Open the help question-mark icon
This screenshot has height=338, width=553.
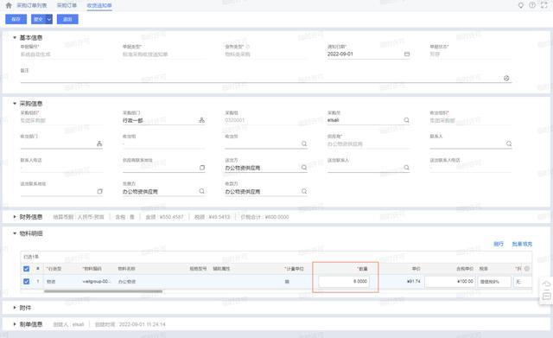click(532, 5)
